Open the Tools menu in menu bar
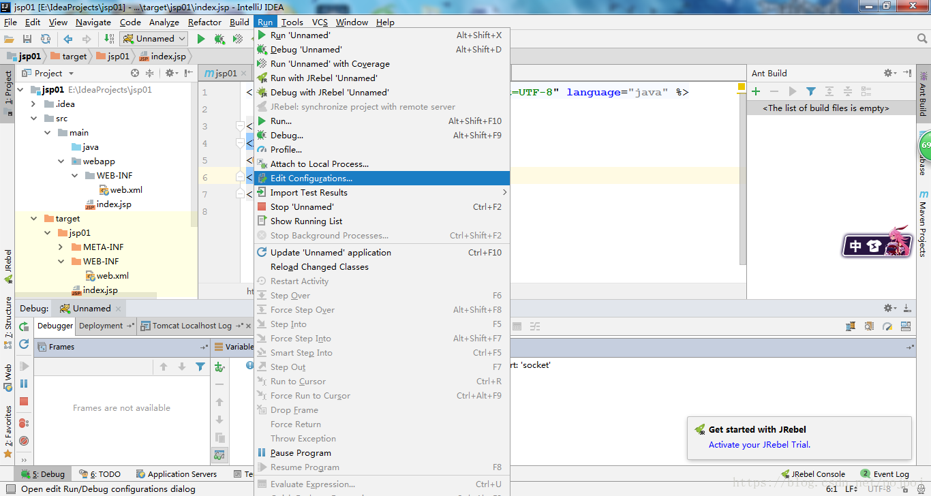Image resolution: width=931 pixels, height=496 pixels. [292, 22]
